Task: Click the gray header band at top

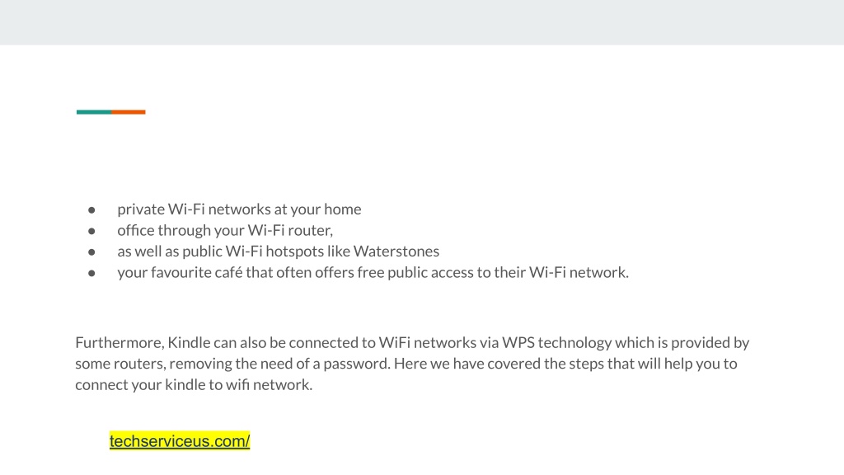Action: (x=422, y=22)
